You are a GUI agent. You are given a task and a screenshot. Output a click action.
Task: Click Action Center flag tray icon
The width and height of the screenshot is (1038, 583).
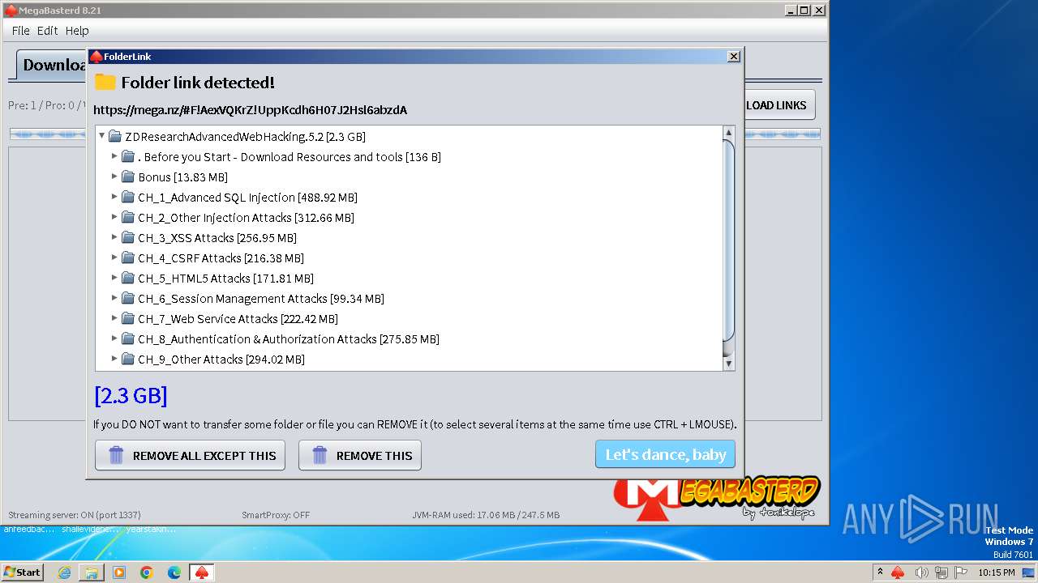coord(962,572)
